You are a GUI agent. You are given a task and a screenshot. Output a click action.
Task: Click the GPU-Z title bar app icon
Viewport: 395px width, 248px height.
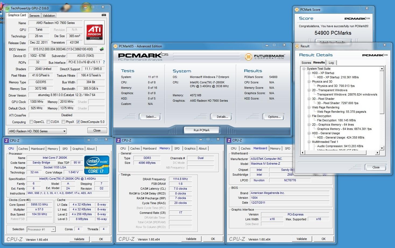8,8
